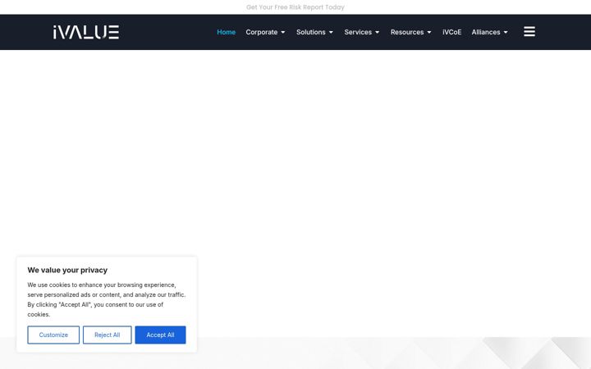Select the cookie consent description paragraph
Image resolution: width=591 pixels, height=369 pixels.
tap(107, 300)
